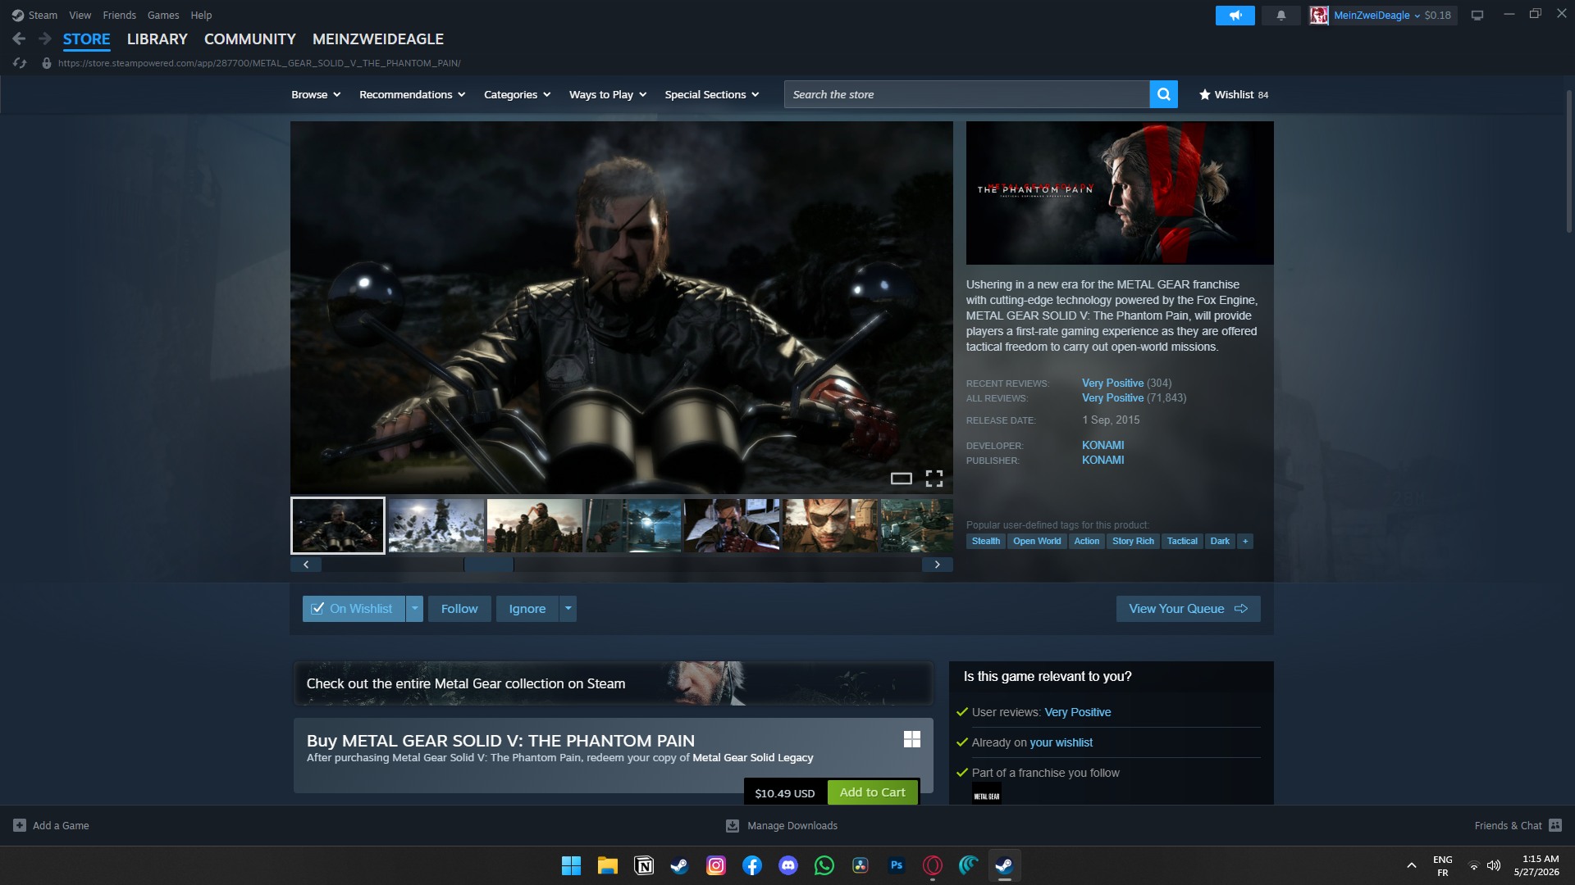Expand the screenshot to fullscreen
Image resolution: width=1575 pixels, height=885 pixels.
(934, 479)
